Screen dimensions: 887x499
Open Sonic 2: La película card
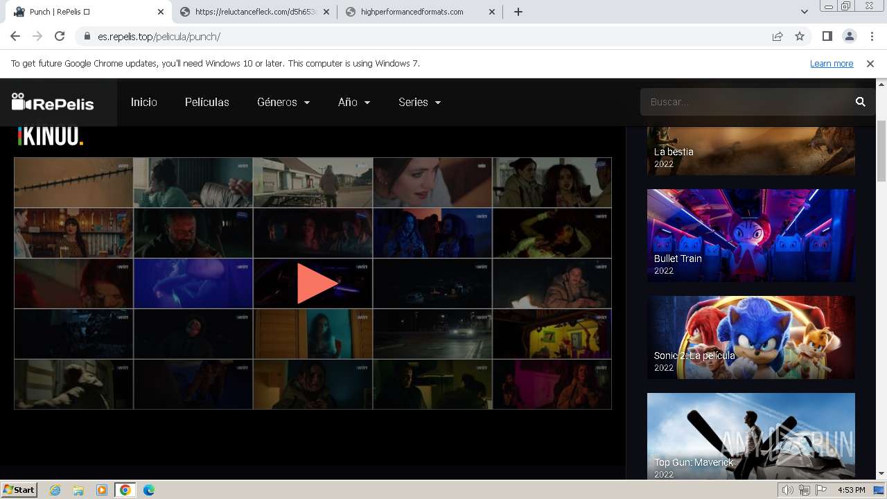[751, 338]
